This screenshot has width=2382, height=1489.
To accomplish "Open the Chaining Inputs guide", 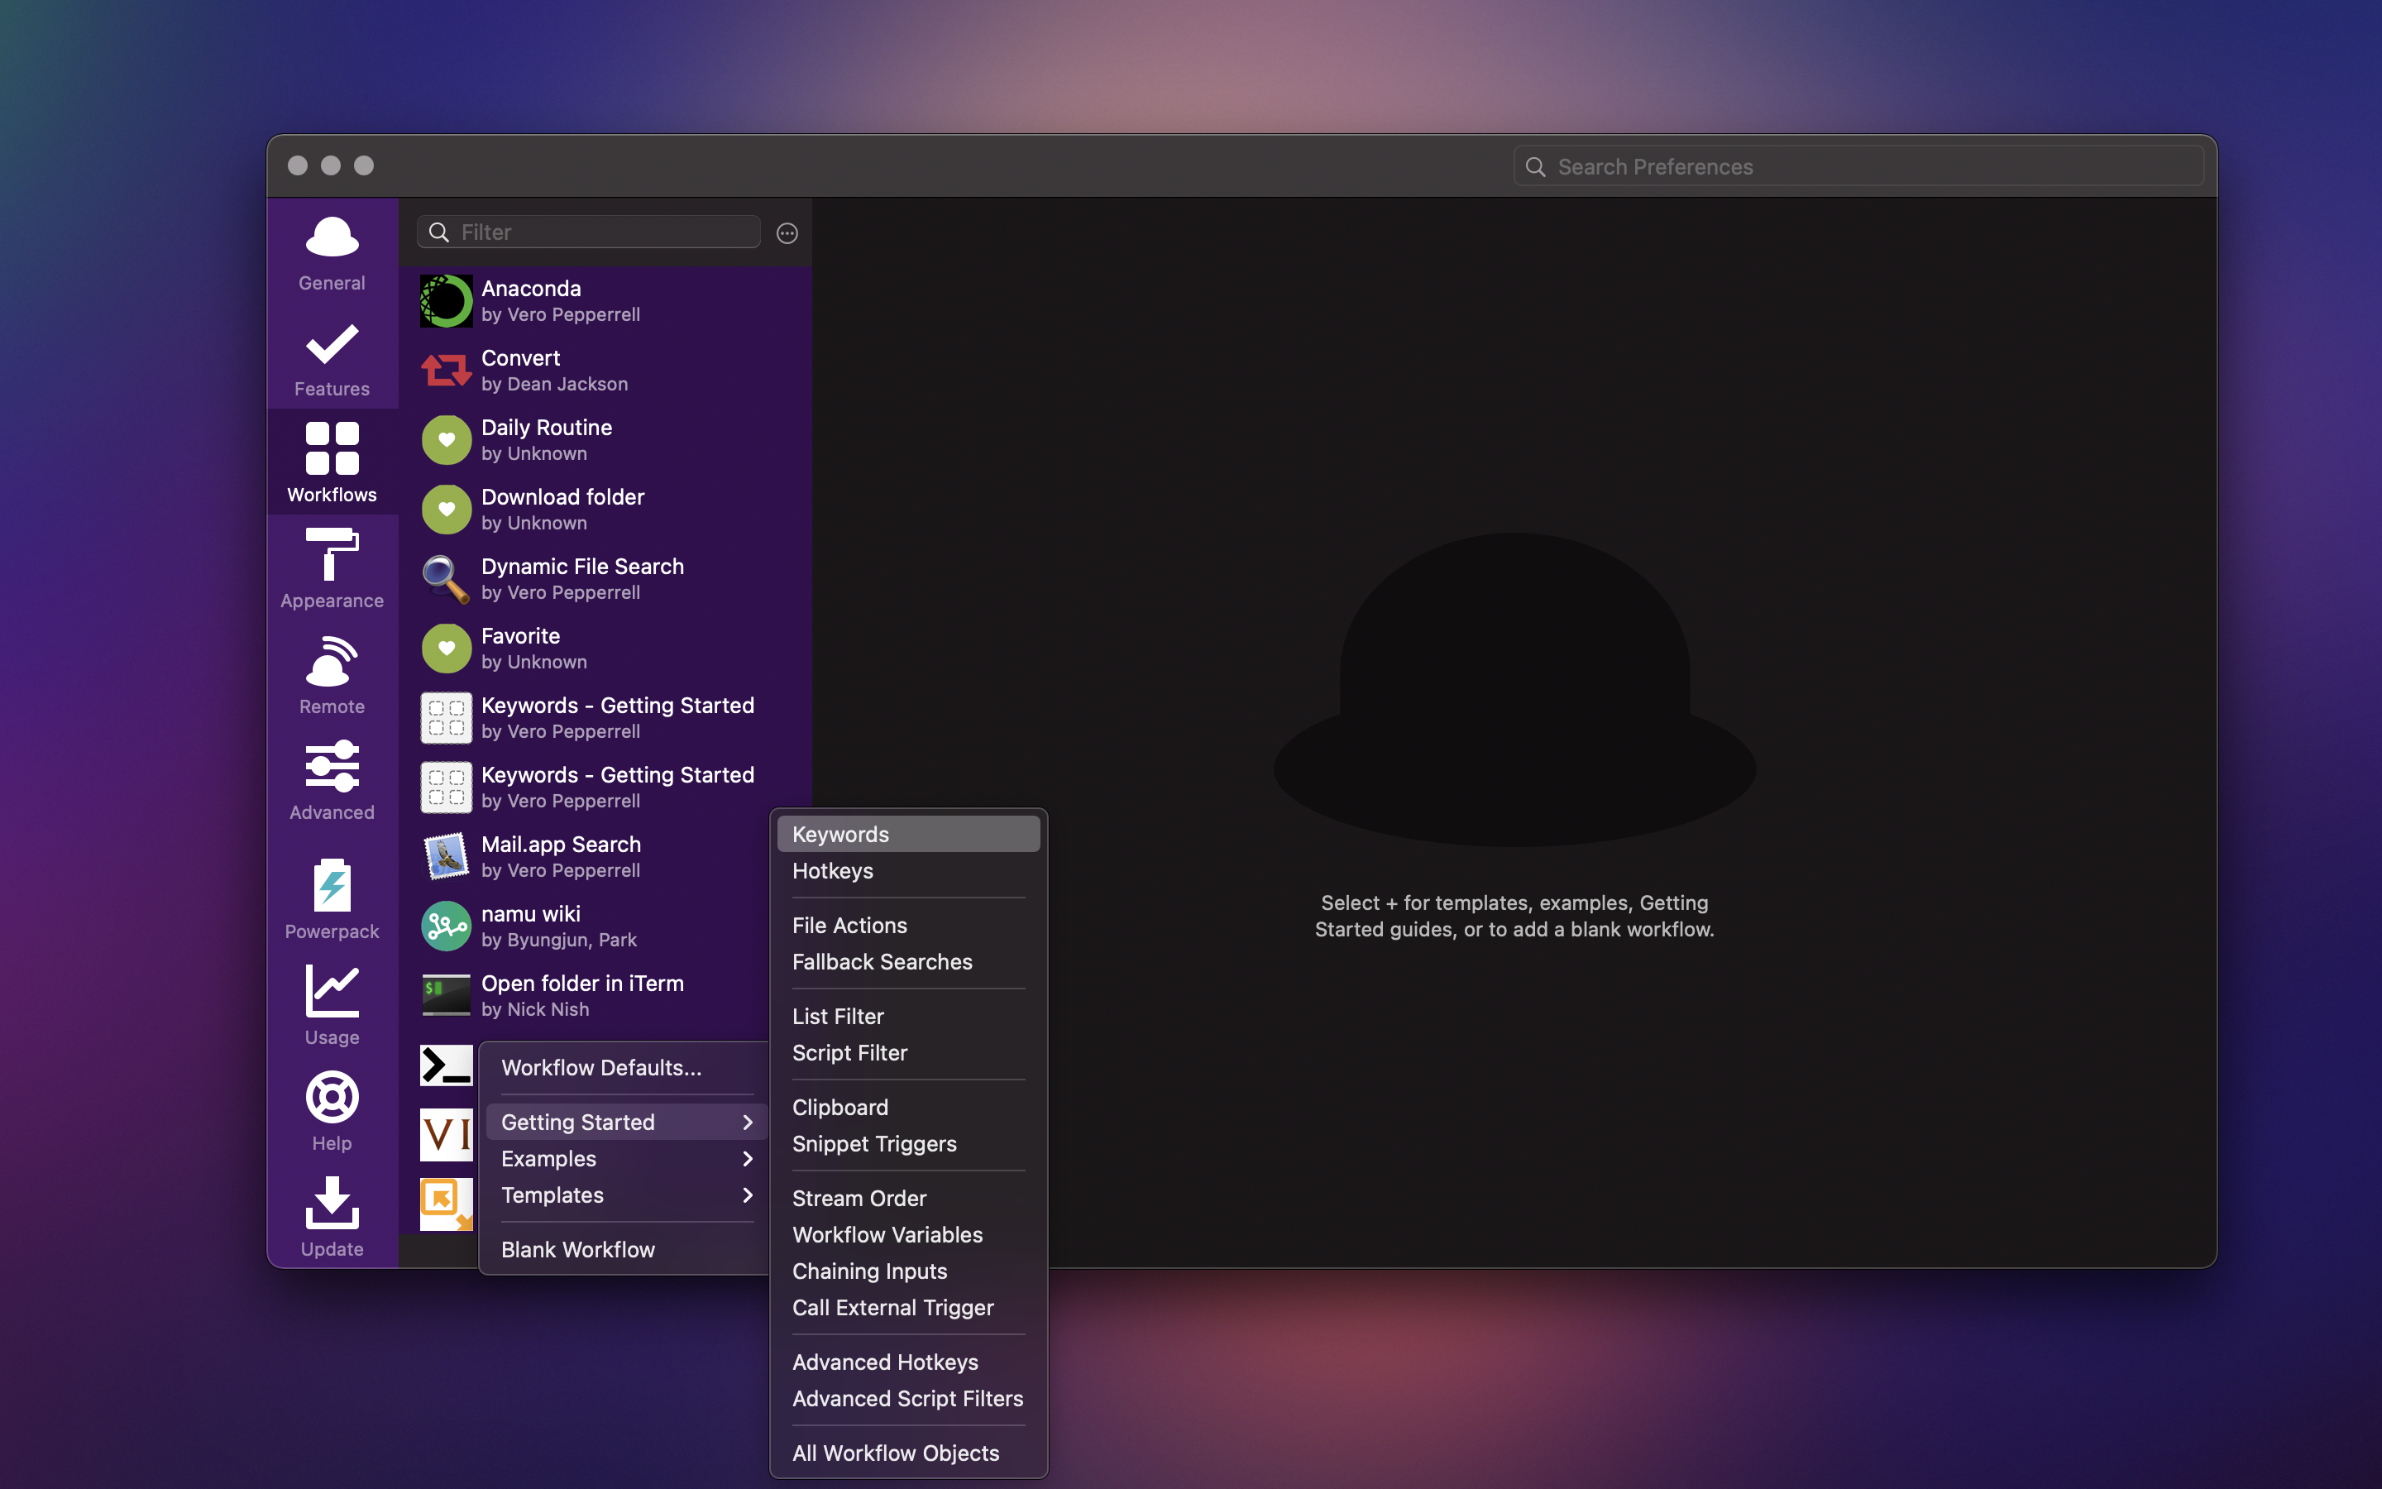I will click(x=908, y=1271).
